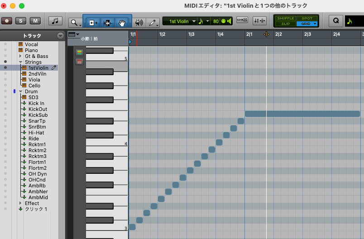The height and width of the screenshot is (239, 364).
Task: Toggle show dot for Vocal track
Action: tap(5, 44)
